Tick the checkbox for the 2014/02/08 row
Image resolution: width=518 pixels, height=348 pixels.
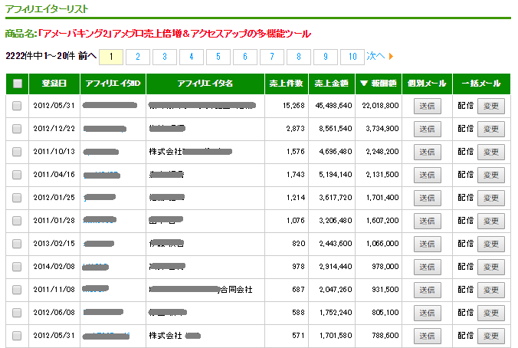tap(17, 267)
